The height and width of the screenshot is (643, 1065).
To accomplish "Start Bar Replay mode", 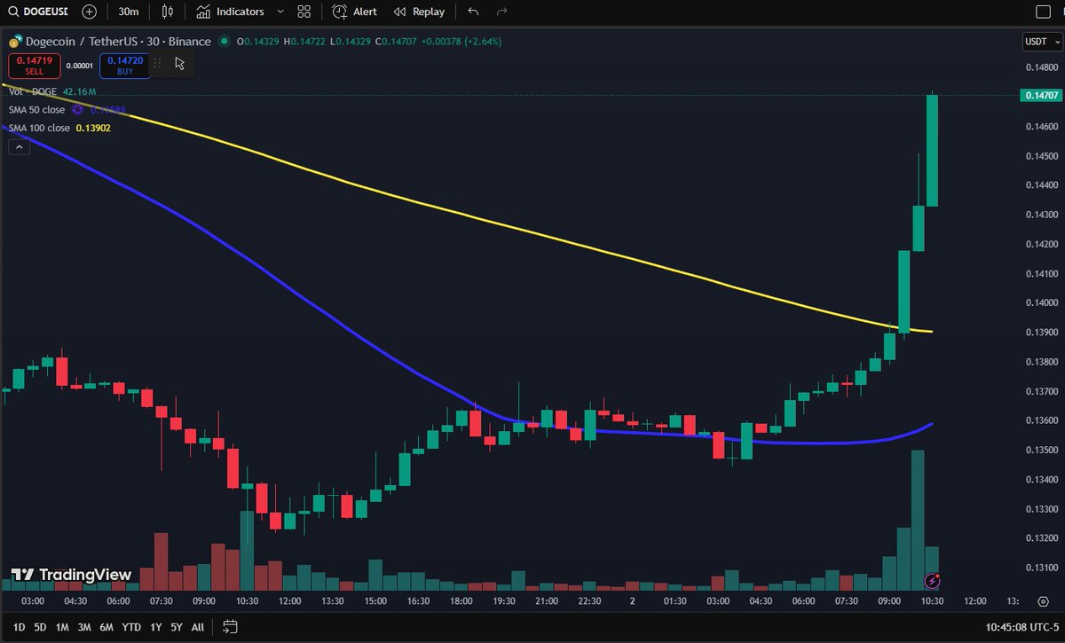I will pos(419,12).
